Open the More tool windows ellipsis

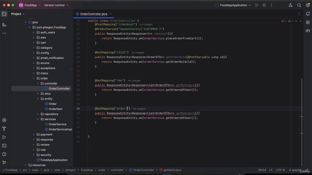tap(4, 33)
